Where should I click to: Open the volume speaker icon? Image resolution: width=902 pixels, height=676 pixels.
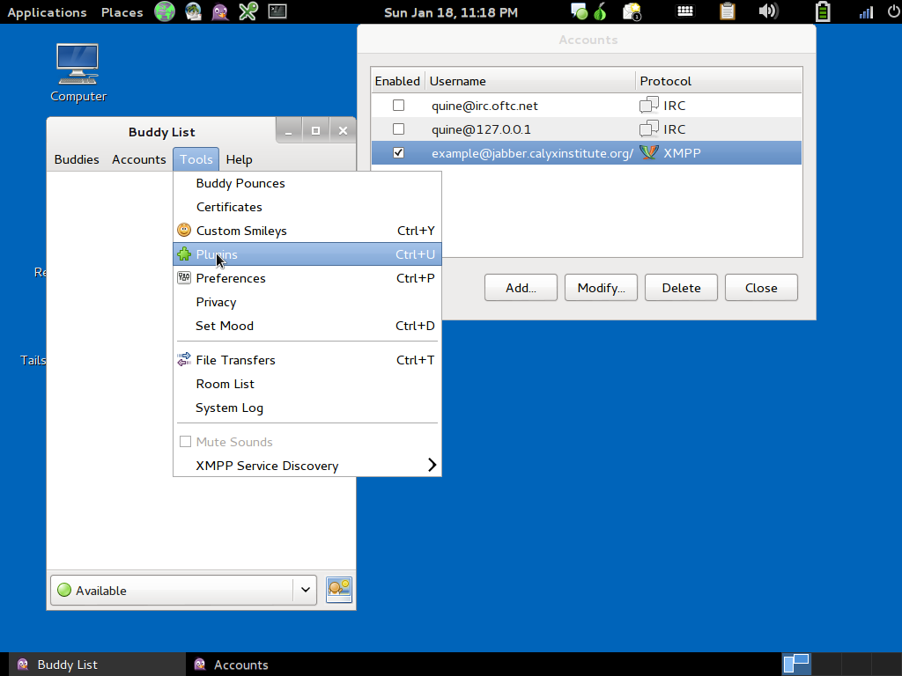(x=768, y=11)
